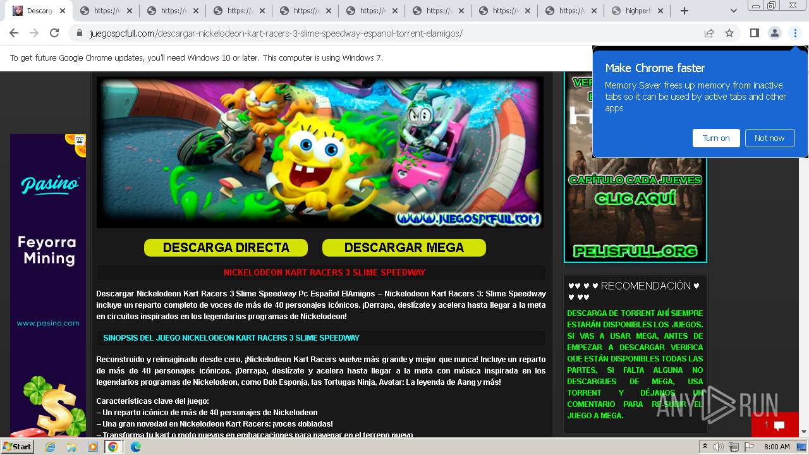Open Action Center flag icon

click(749, 447)
